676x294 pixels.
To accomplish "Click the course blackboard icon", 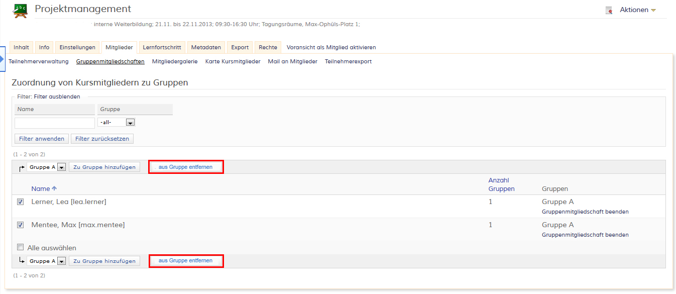I will click(20, 10).
